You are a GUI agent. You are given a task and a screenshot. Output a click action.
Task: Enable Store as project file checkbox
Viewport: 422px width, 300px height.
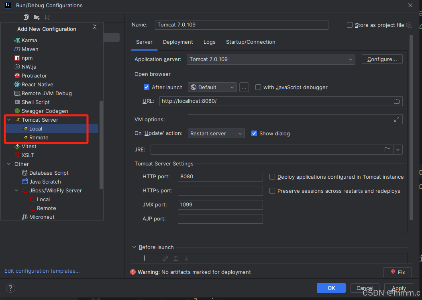350,25
